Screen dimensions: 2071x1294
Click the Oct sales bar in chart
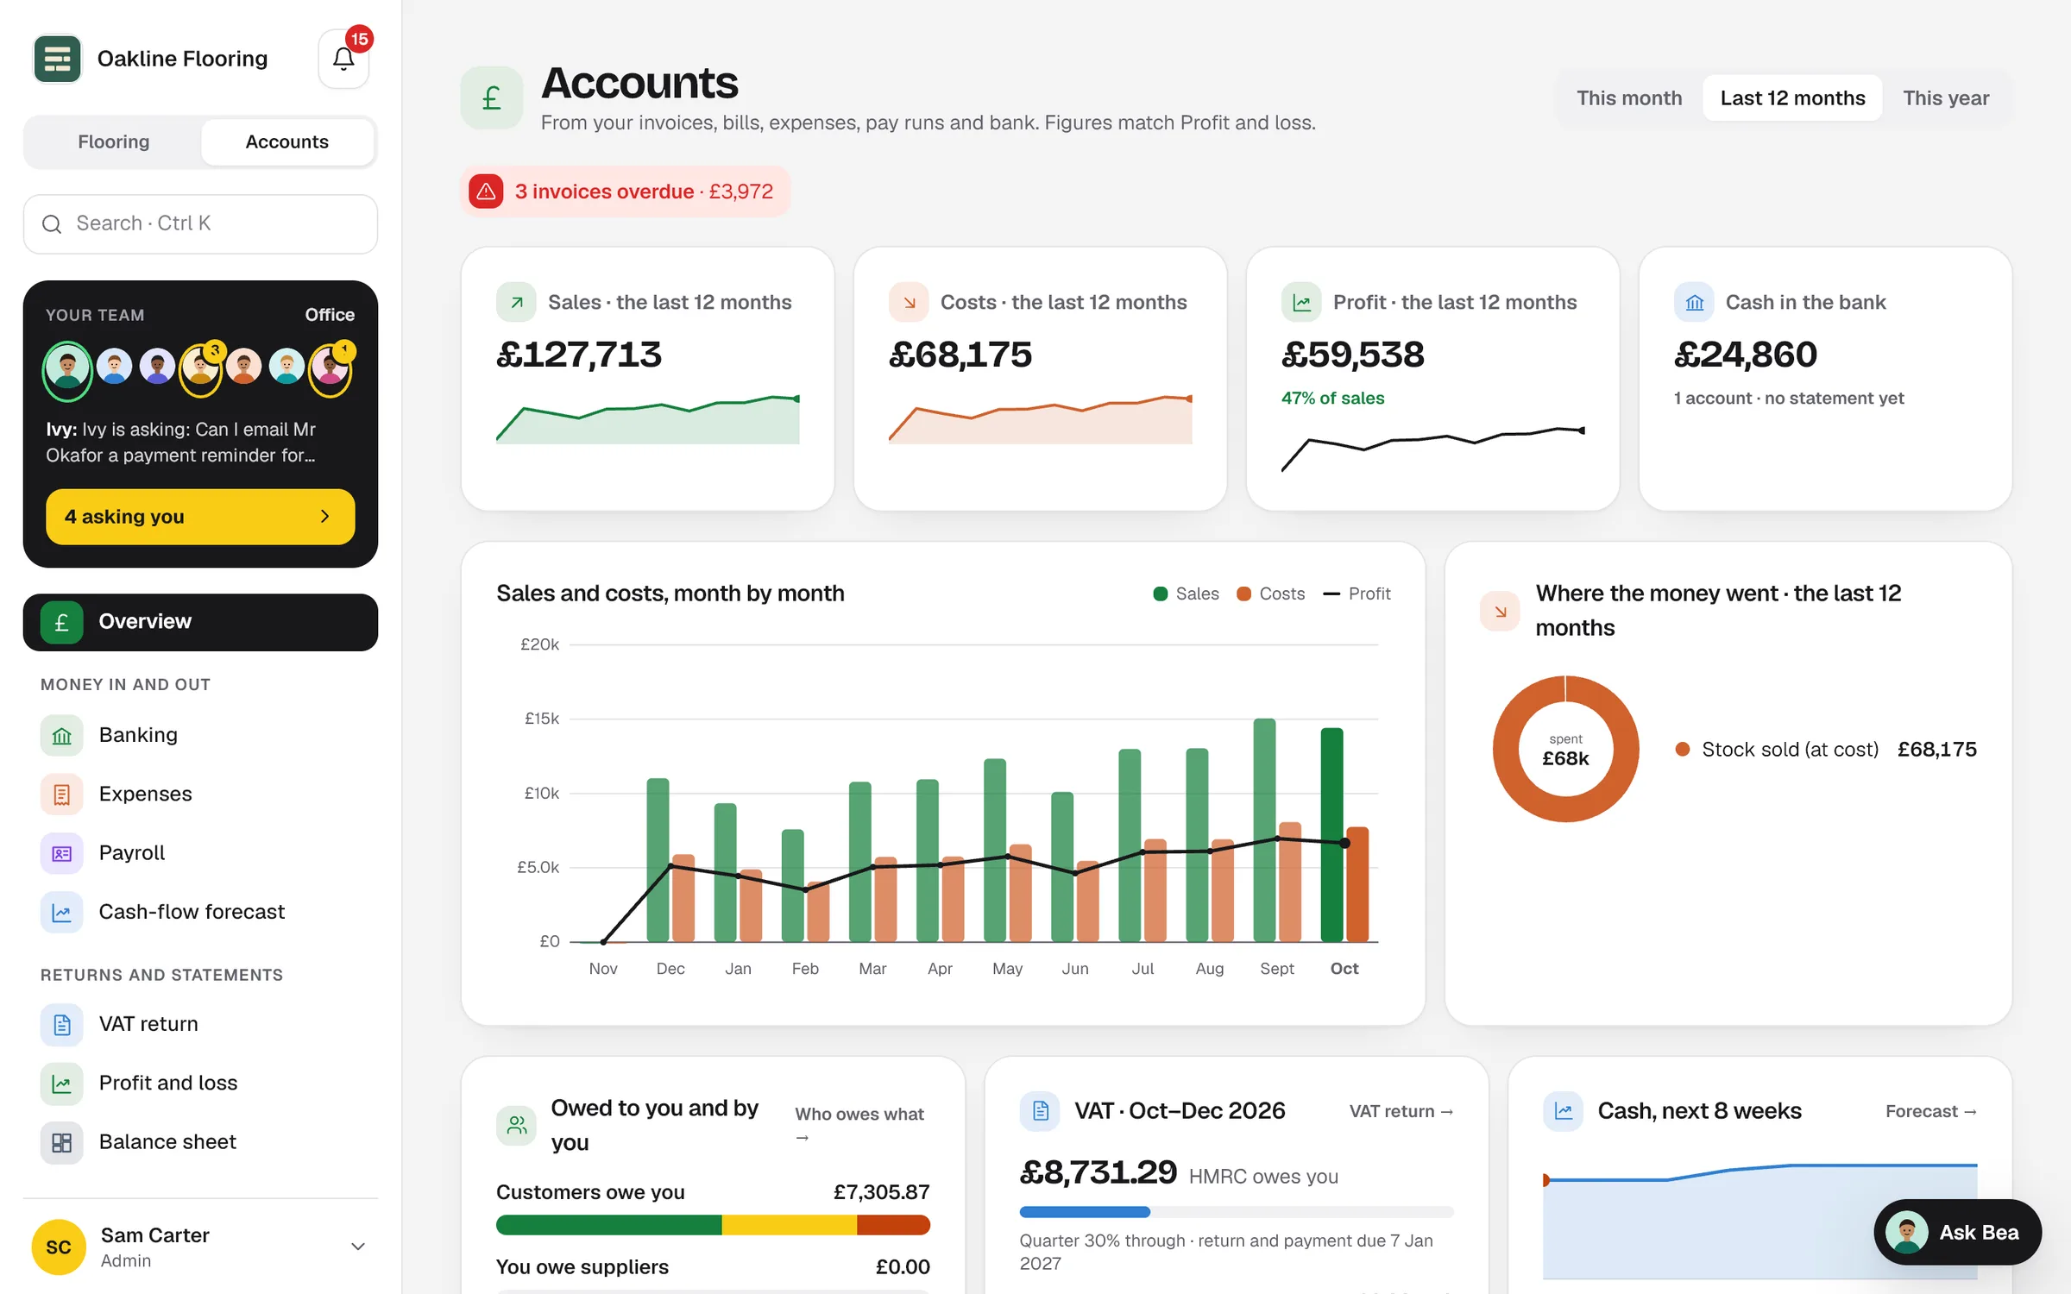(x=1331, y=834)
